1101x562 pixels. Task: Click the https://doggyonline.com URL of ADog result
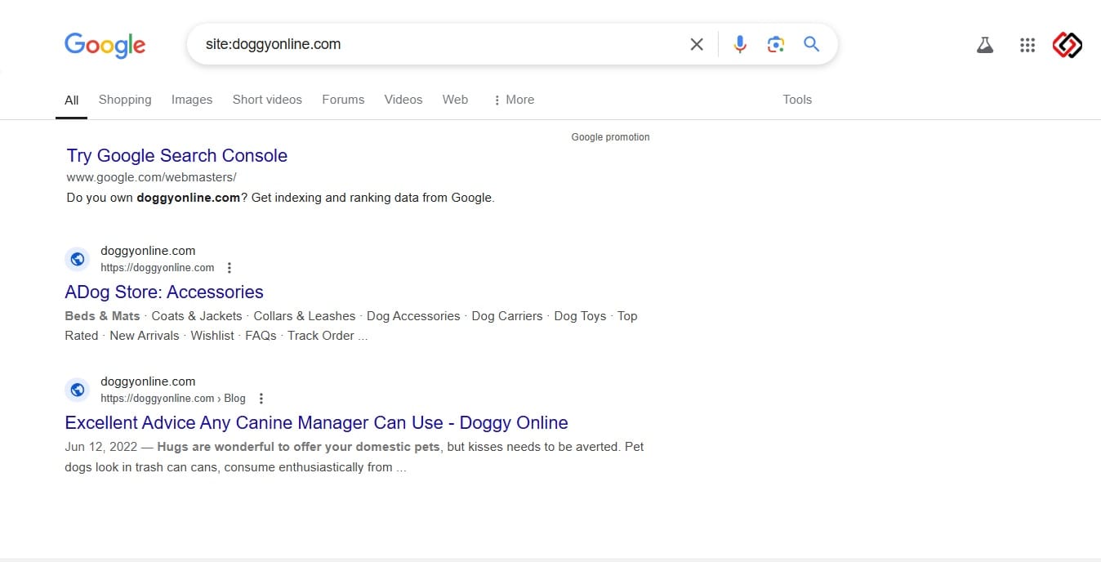coord(158,268)
